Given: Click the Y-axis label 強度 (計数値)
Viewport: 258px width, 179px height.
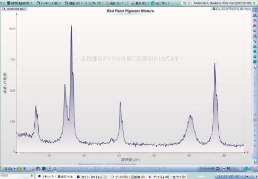Looking at the screenshot, I should coord(5,83).
